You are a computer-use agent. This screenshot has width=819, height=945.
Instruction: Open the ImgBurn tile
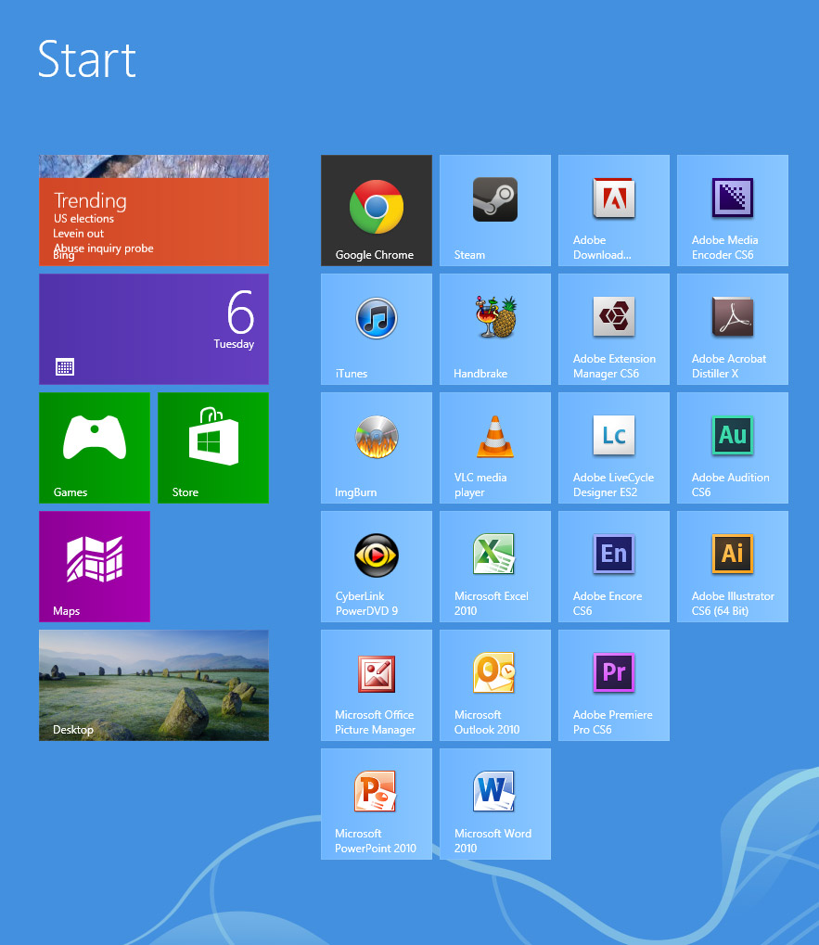376,448
